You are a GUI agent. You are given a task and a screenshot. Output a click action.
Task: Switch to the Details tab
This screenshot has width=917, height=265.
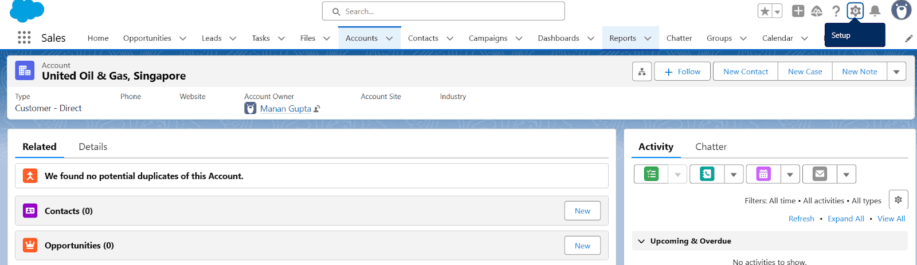pyautogui.click(x=93, y=147)
